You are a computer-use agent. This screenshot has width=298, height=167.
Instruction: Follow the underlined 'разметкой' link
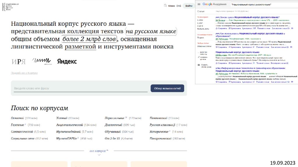(80, 46)
